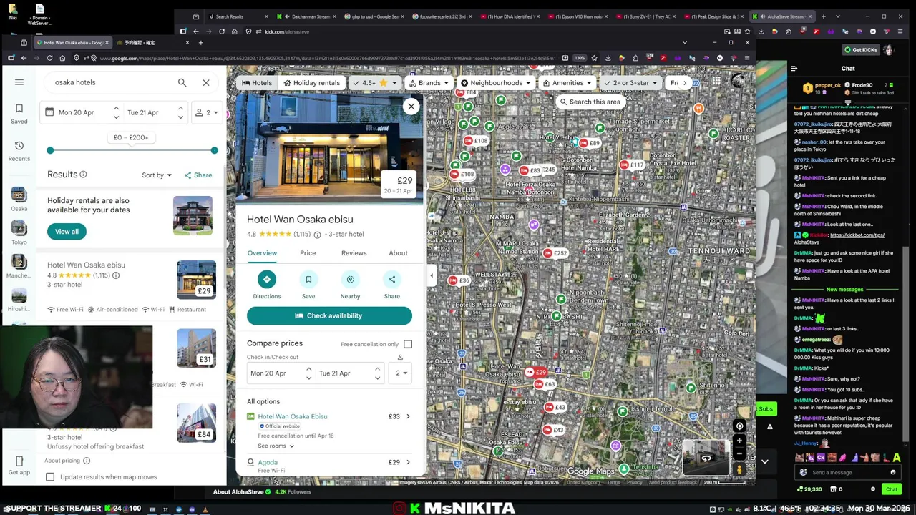Open the guests count dropdown in sidebar
This screenshot has height=515, width=916.
click(x=208, y=112)
